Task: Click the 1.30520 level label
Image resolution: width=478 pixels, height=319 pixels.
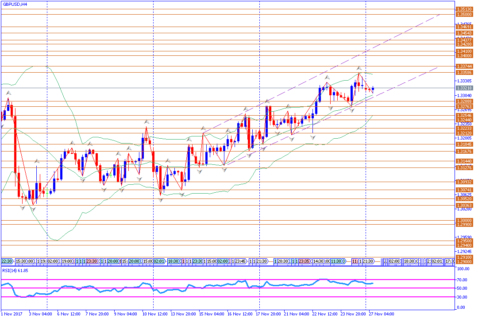Action: point(464,199)
